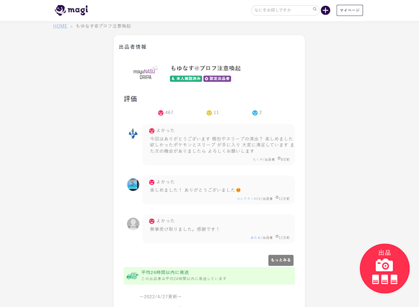
Task: Click the blue bad-rating face with 2
Action: [255, 113]
